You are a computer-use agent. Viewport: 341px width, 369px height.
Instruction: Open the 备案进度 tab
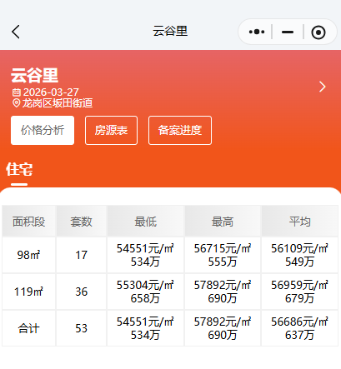click(180, 130)
